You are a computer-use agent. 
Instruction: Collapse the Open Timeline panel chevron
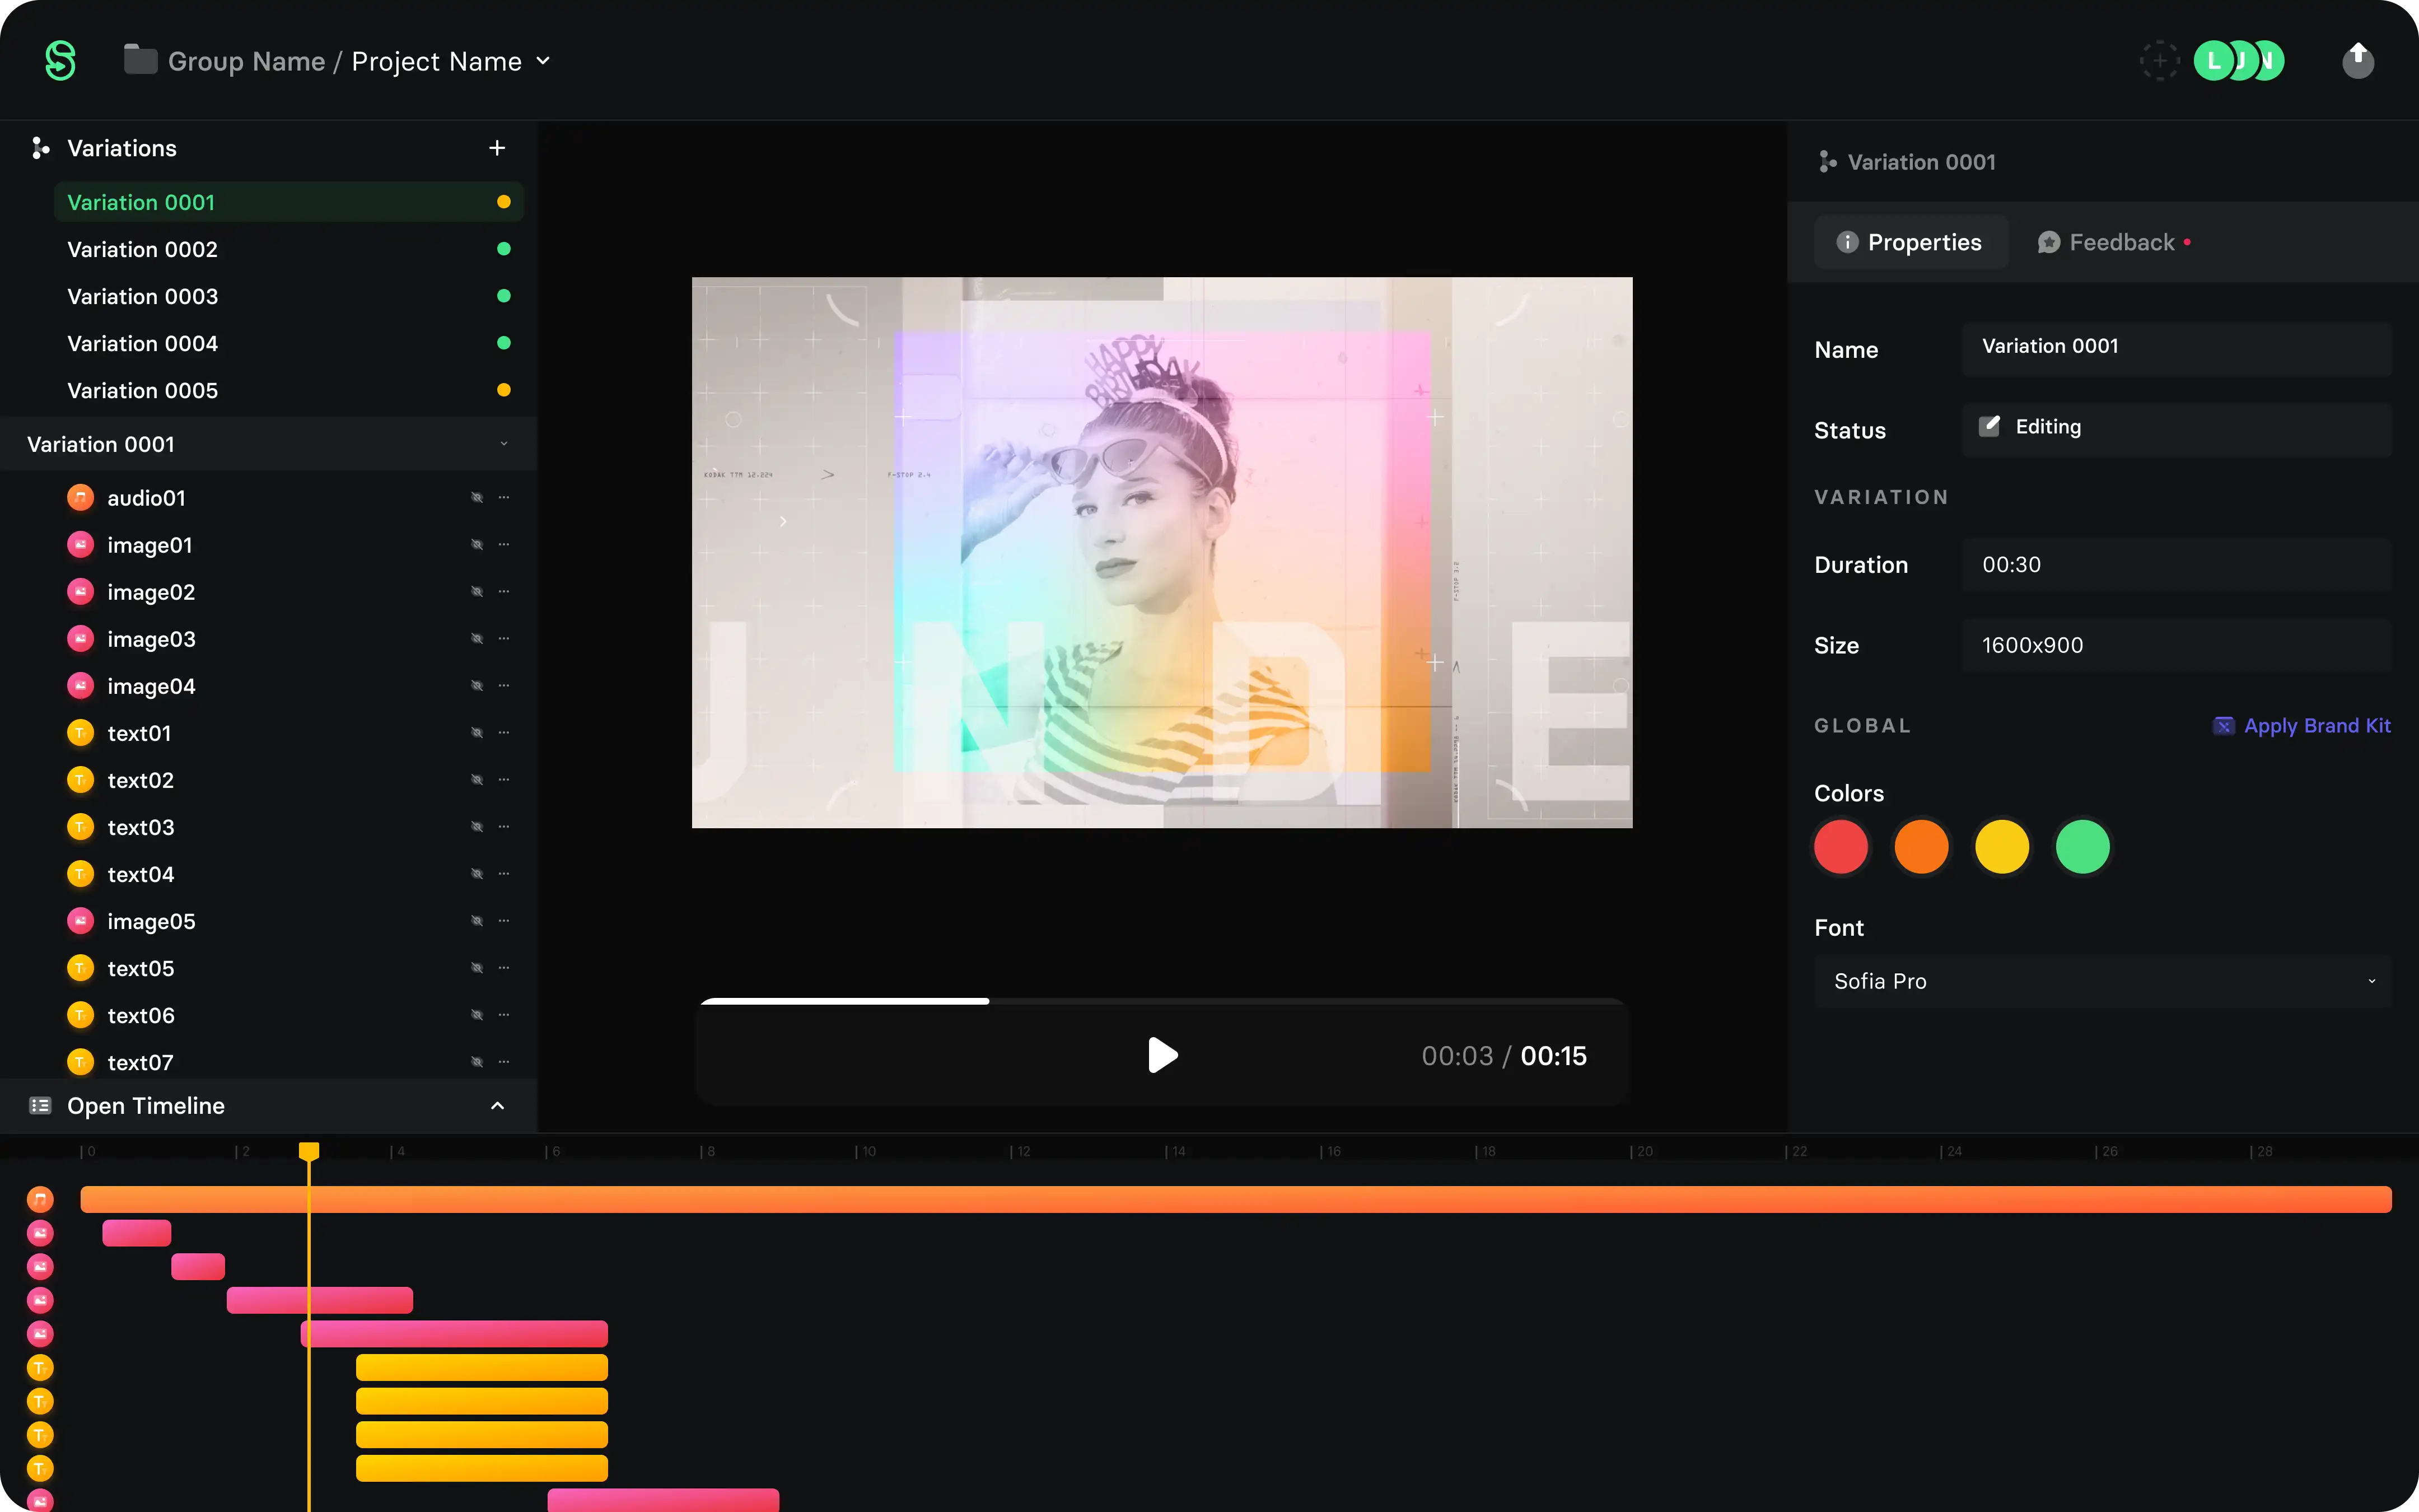(x=497, y=1105)
